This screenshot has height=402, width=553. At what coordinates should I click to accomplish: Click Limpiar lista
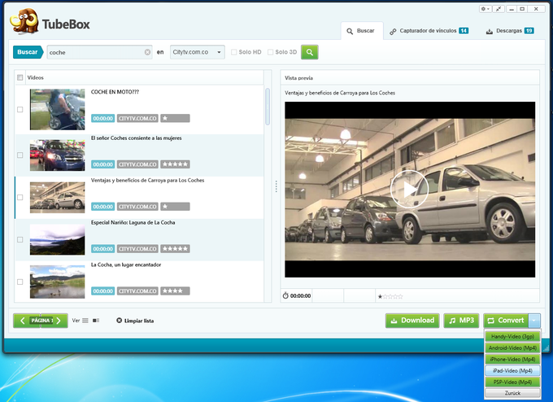coord(135,321)
